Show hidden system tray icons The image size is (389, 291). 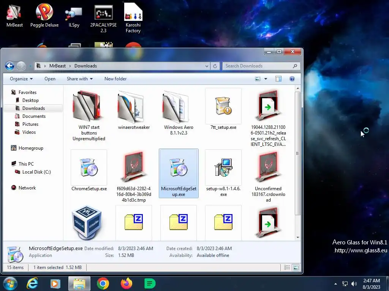pyautogui.click(x=336, y=284)
